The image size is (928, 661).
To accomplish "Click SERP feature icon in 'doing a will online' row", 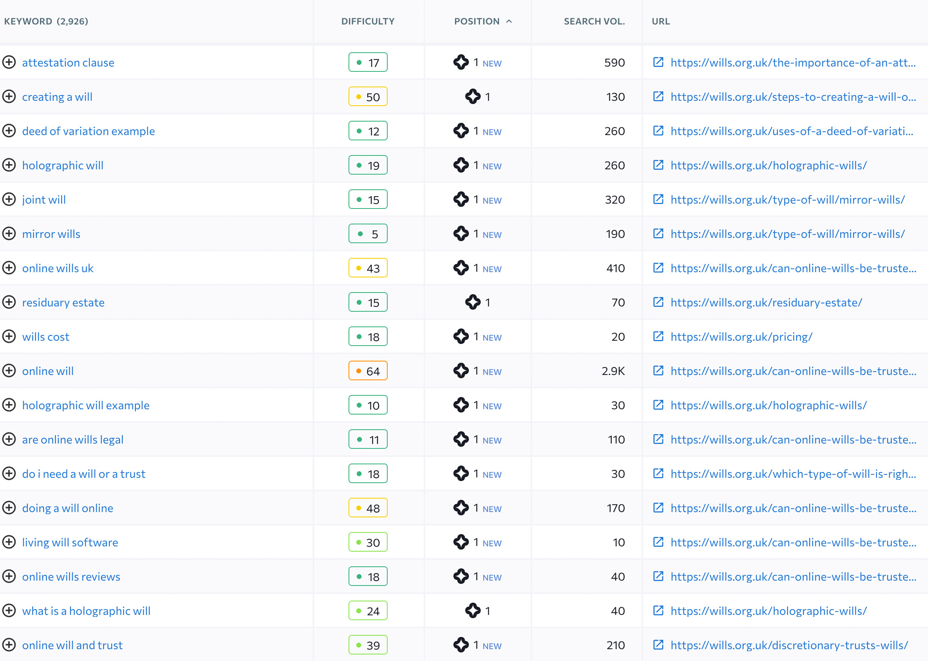I will click(461, 508).
